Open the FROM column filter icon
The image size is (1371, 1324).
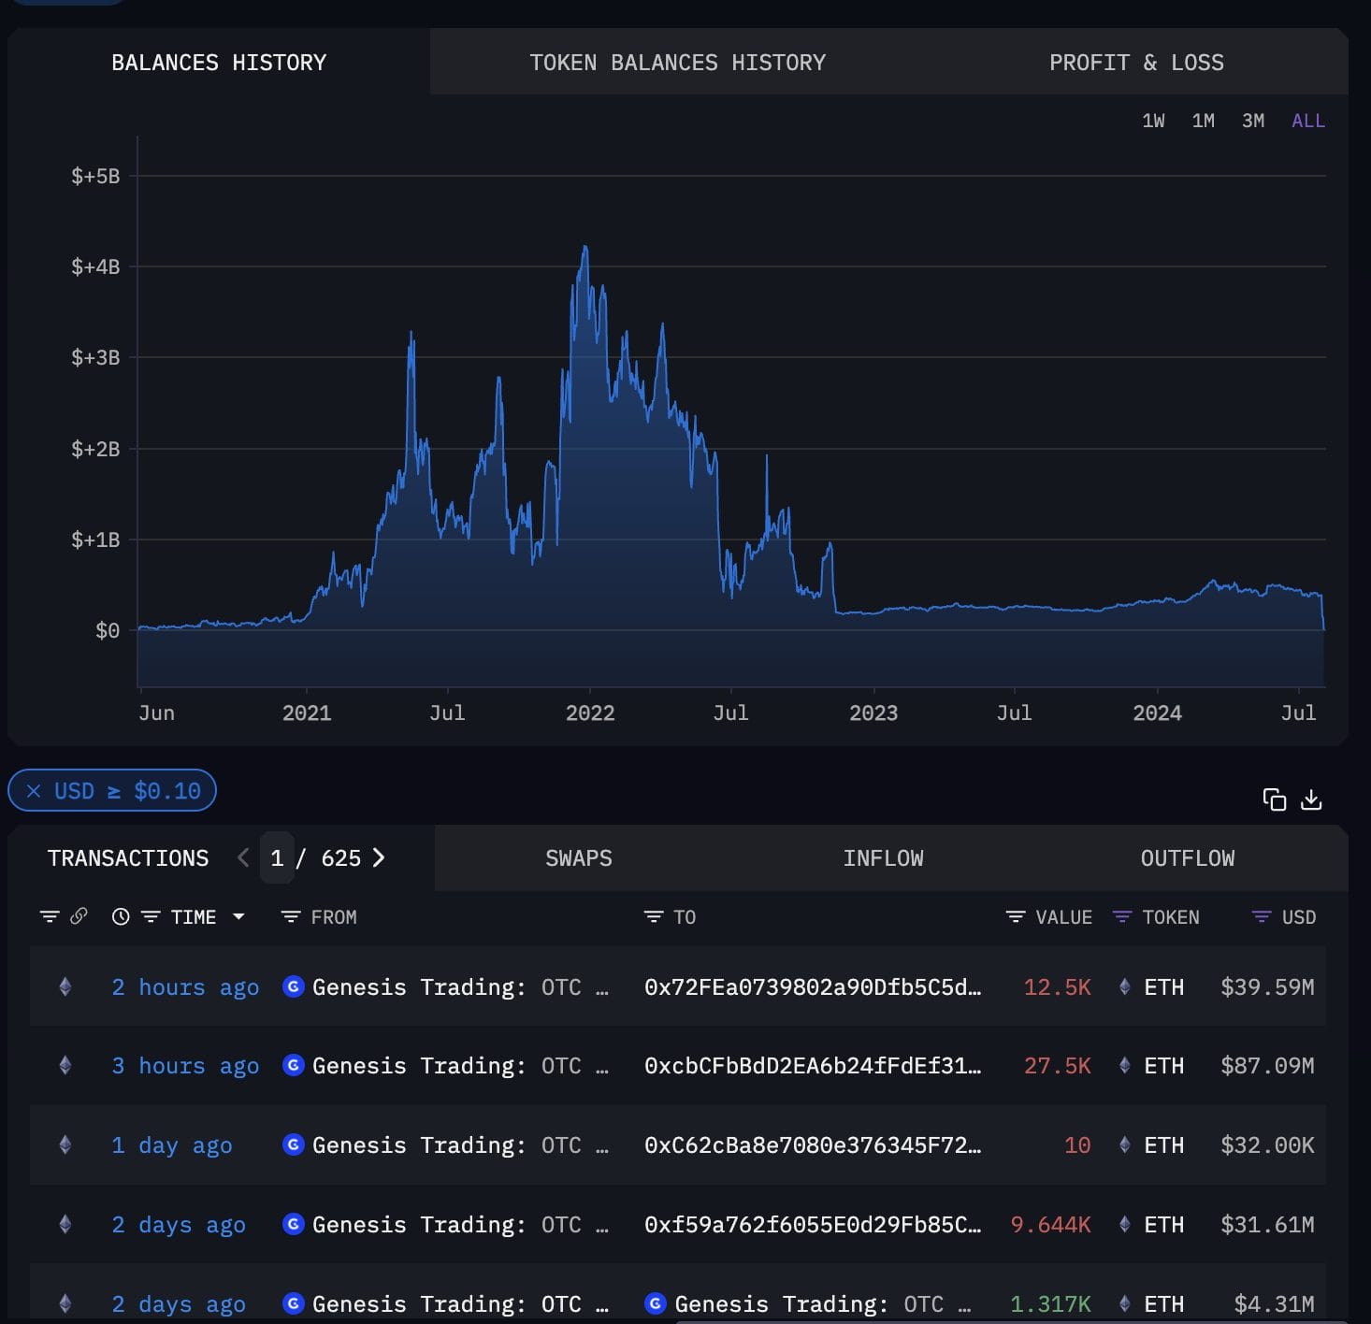(x=291, y=916)
